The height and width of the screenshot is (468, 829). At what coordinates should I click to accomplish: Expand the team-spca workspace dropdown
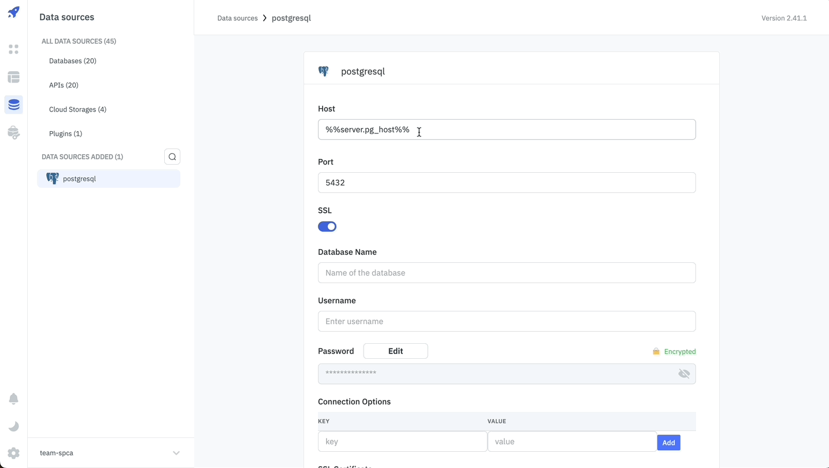click(176, 453)
